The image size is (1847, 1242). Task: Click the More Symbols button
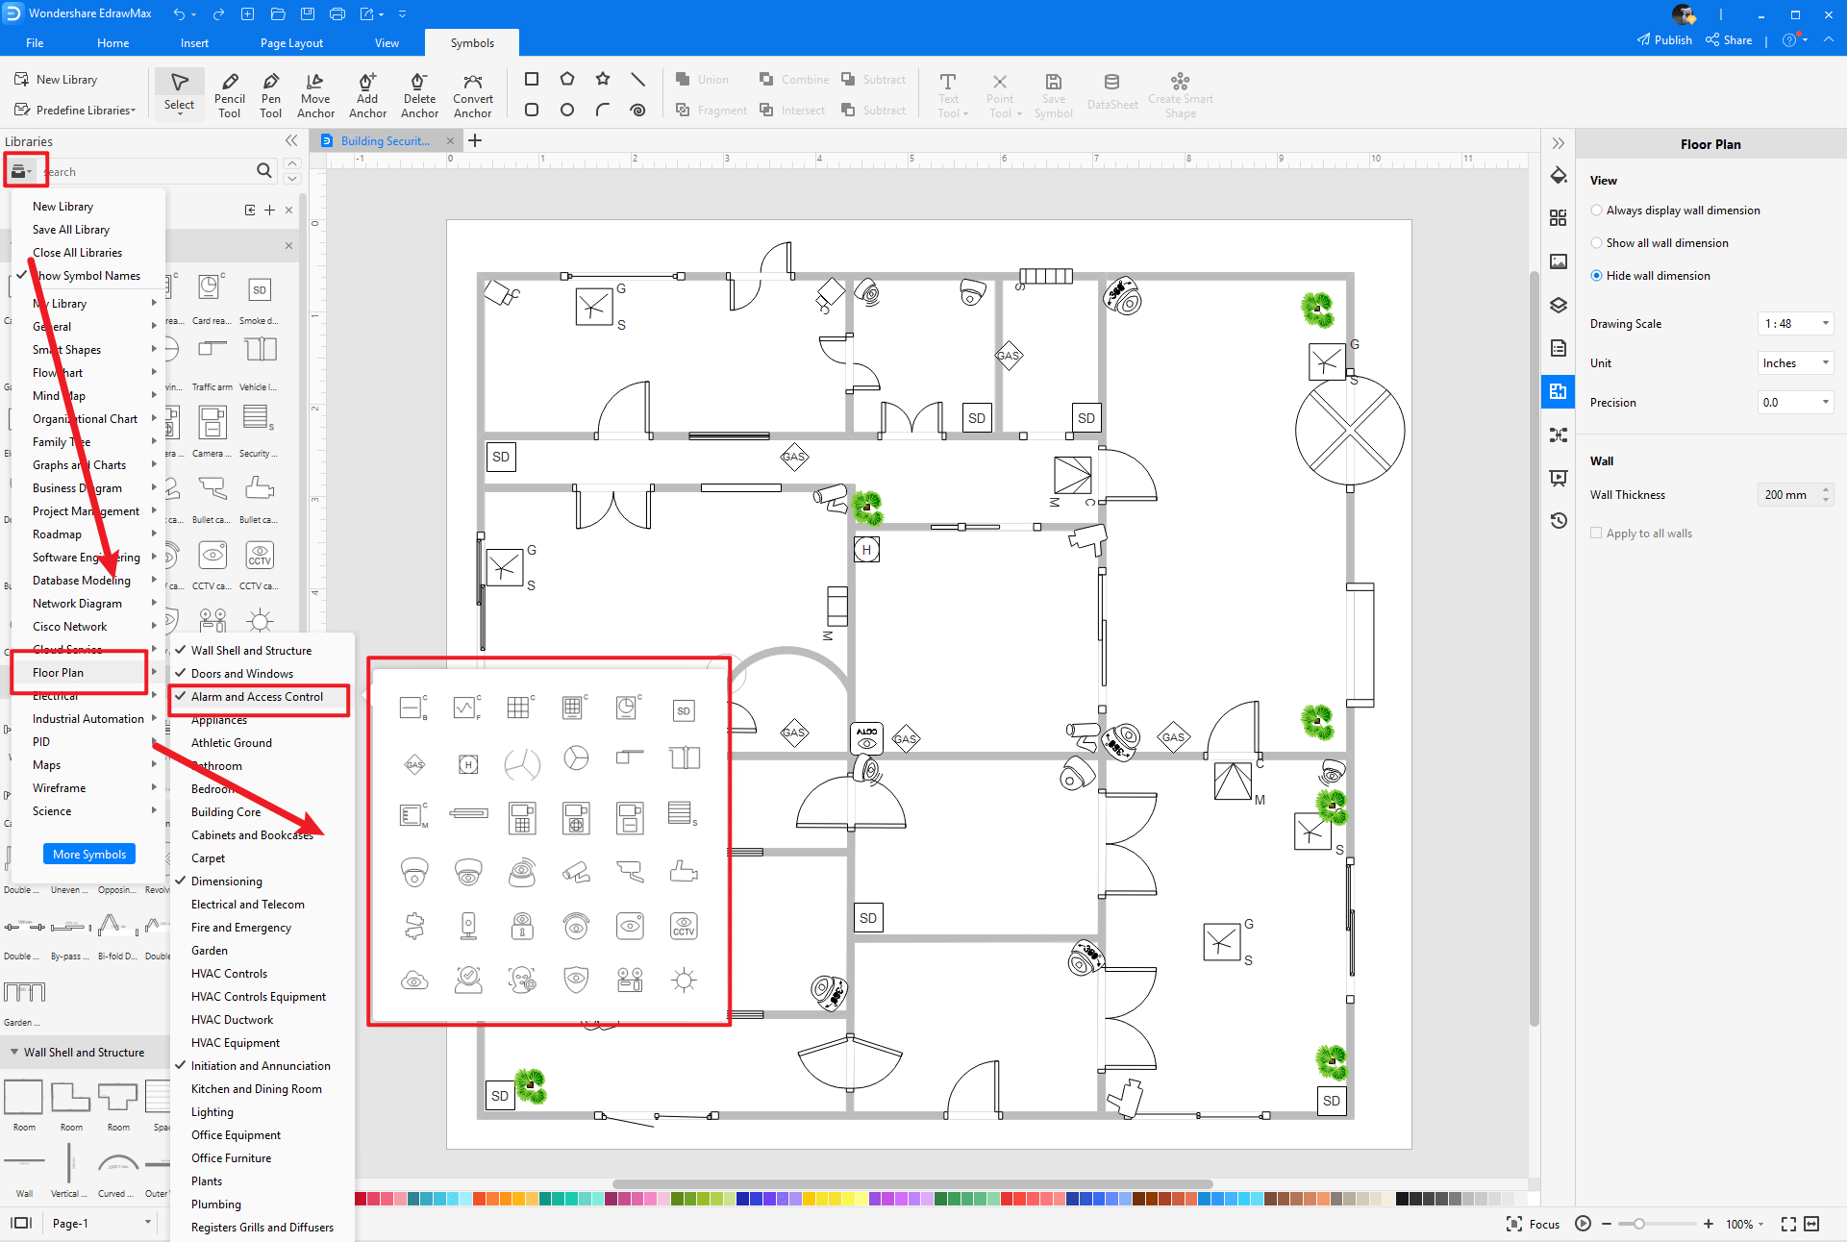point(89,855)
